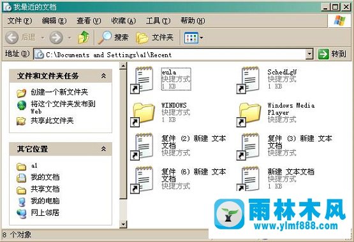Click the recent documents title bar icon

[x=7, y=7]
